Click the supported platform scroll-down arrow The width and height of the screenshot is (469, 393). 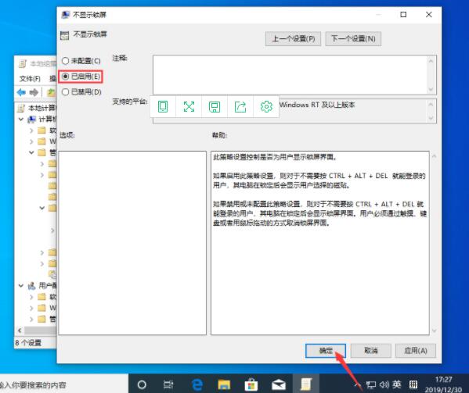pos(431,118)
